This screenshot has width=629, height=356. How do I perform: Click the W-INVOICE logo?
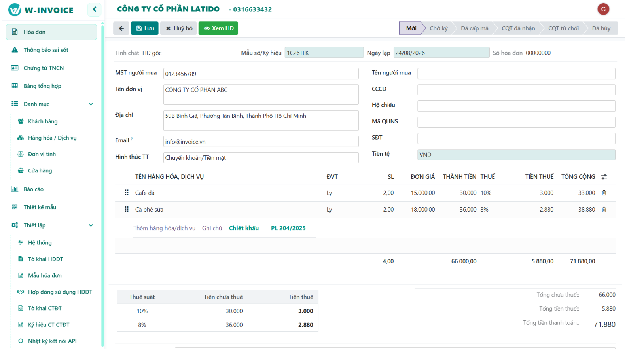pyautogui.click(x=41, y=10)
